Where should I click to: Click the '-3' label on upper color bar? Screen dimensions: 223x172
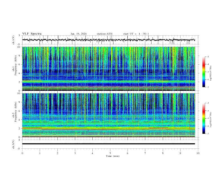pyautogui.click(x=208, y=56)
